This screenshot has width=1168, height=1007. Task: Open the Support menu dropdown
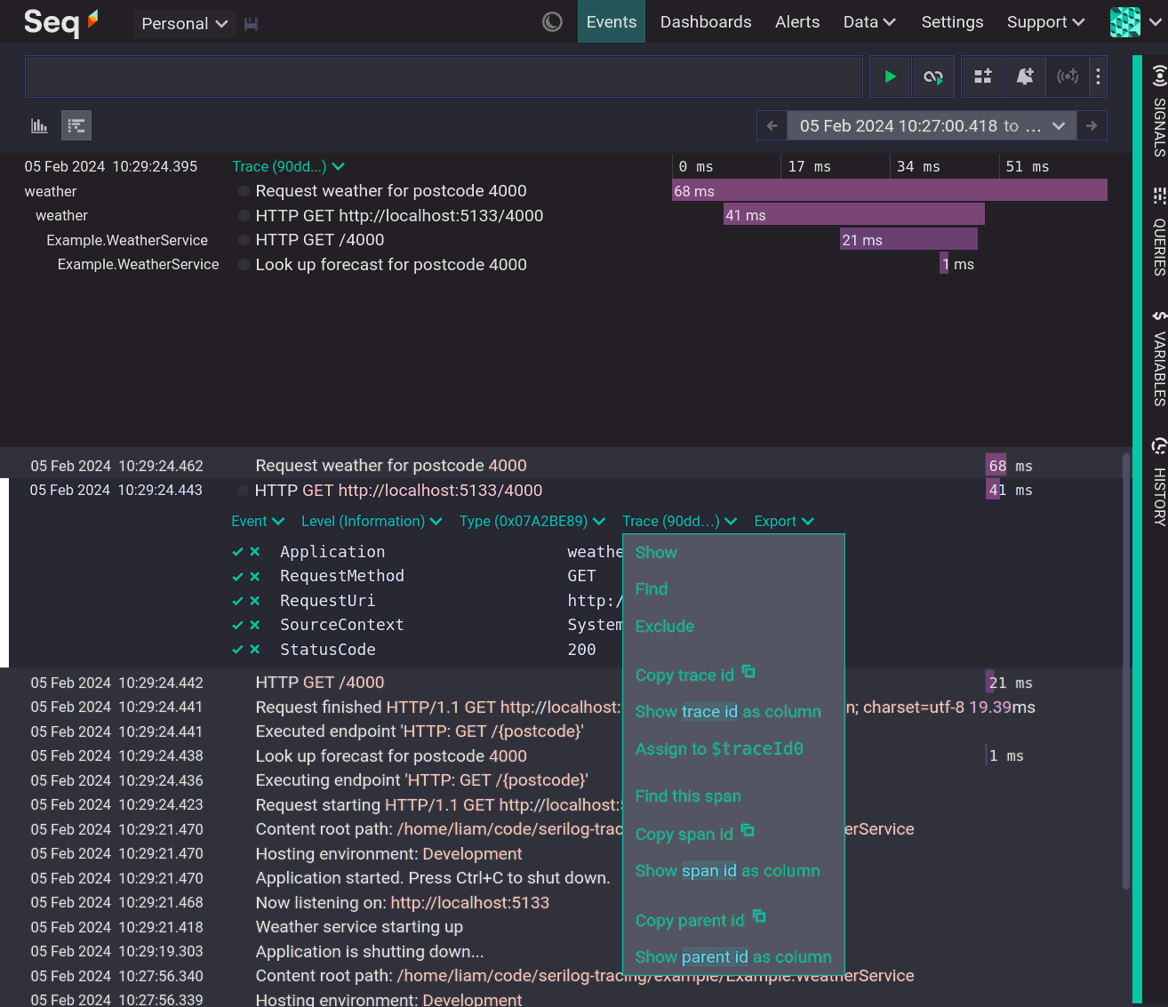click(1045, 22)
